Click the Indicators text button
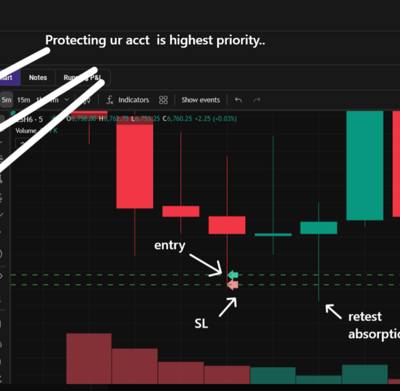Image resolution: width=400 pixels, height=391 pixels. click(x=134, y=100)
